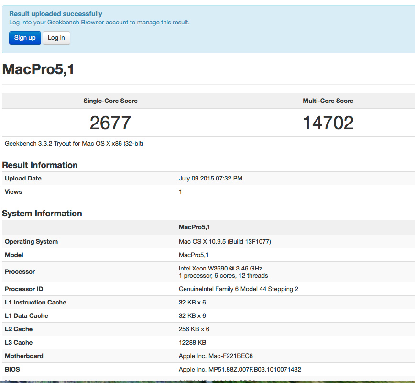The width and height of the screenshot is (415, 383).
Task: Select Apple Inc. MP51.88Z.007F.B03.1010071432 value
Action: tap(240, 369)
